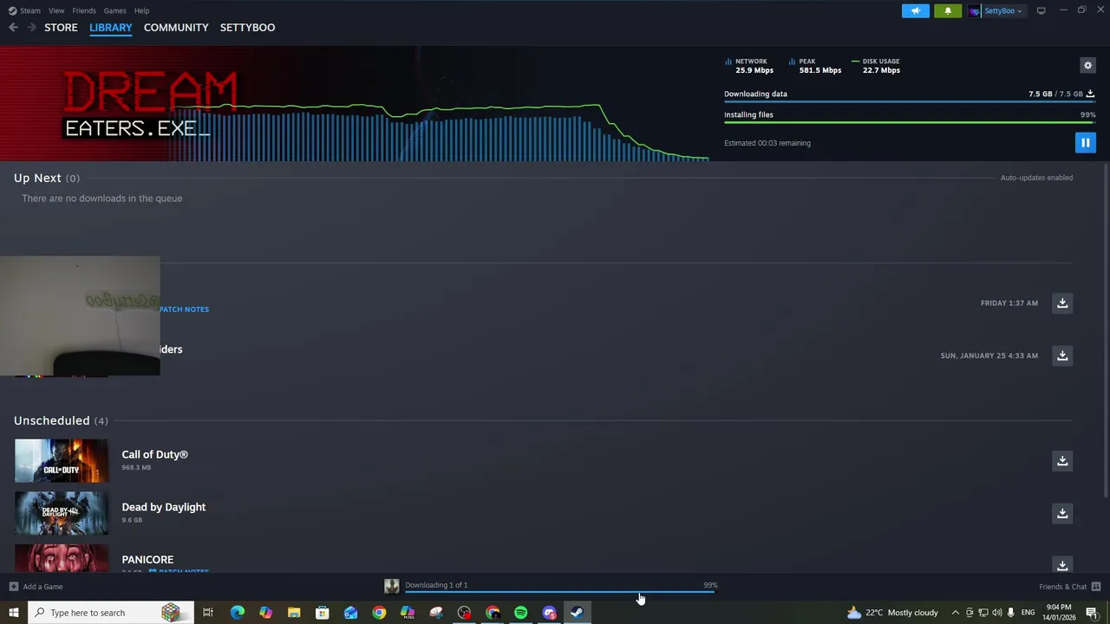Click the Installing files progress bar
The height and width of the screenshot is (624, 1110).
point(910,123)
